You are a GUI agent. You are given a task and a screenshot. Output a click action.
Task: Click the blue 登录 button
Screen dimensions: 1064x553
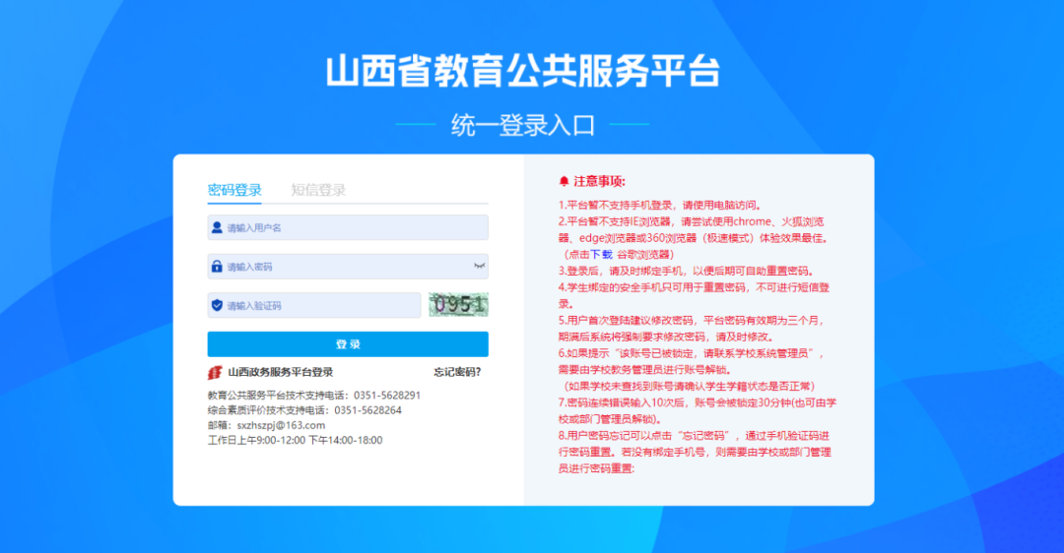pyautogui.click(x=348, y=344)
